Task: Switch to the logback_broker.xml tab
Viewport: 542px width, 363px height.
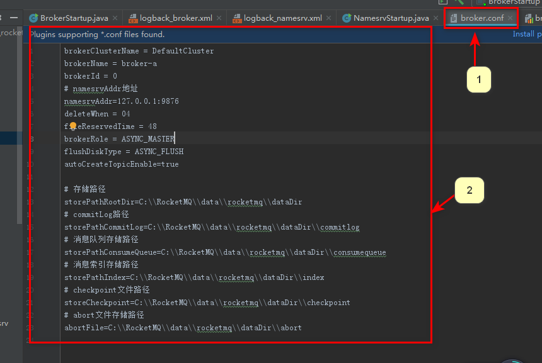Action: click(x=176, y=18)
